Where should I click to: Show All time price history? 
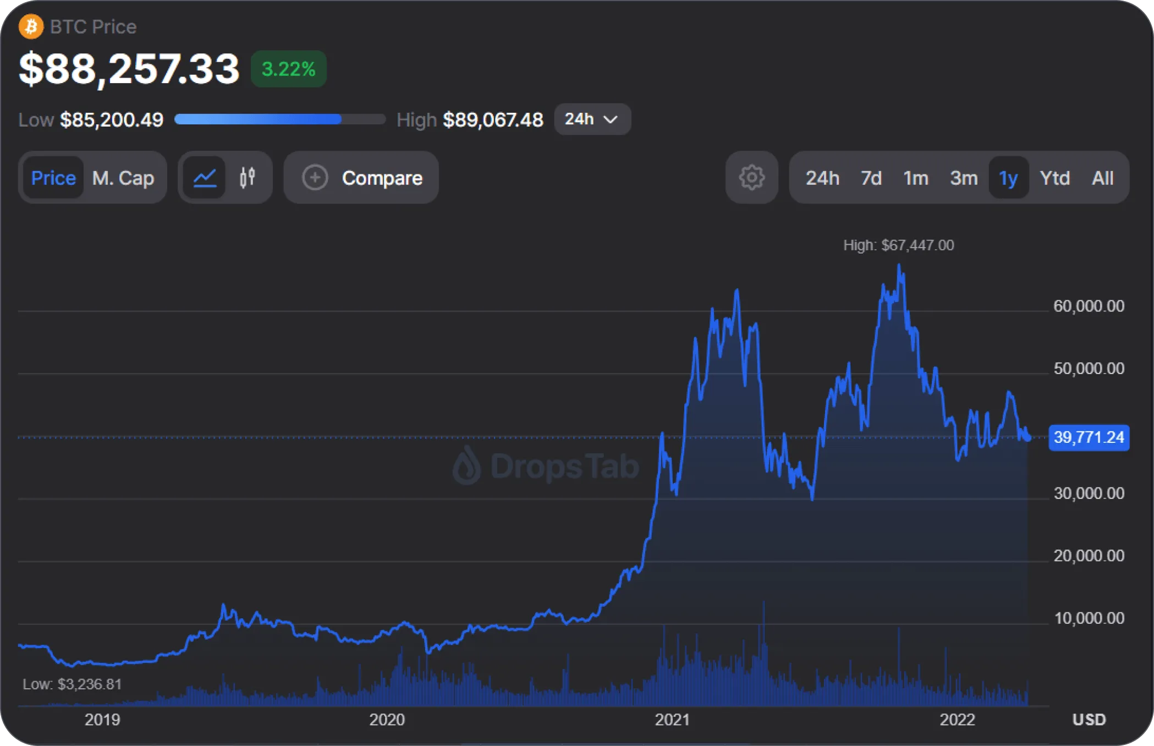[1102, 178]
